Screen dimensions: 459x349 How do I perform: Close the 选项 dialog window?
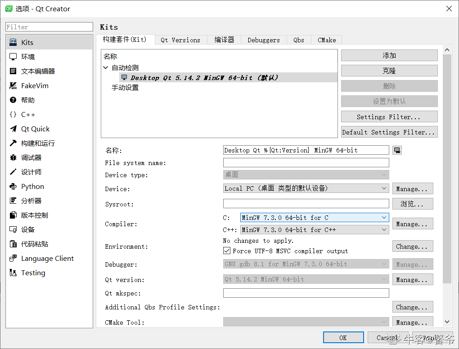(x=449, y=9)
